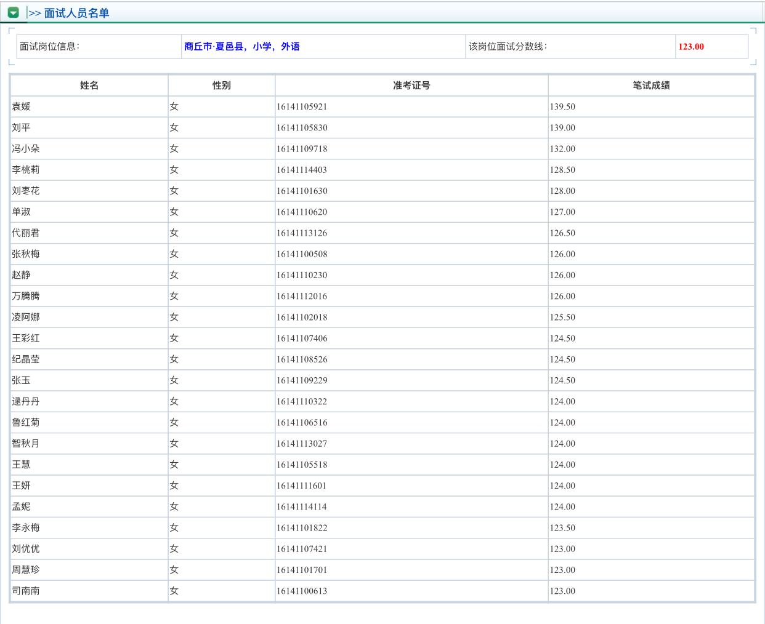Image resolution: width=765 pixels, height=624 pixels.
Task: Click the last row name 司南南
Action: pyautogui.click(x=26, y=591)
